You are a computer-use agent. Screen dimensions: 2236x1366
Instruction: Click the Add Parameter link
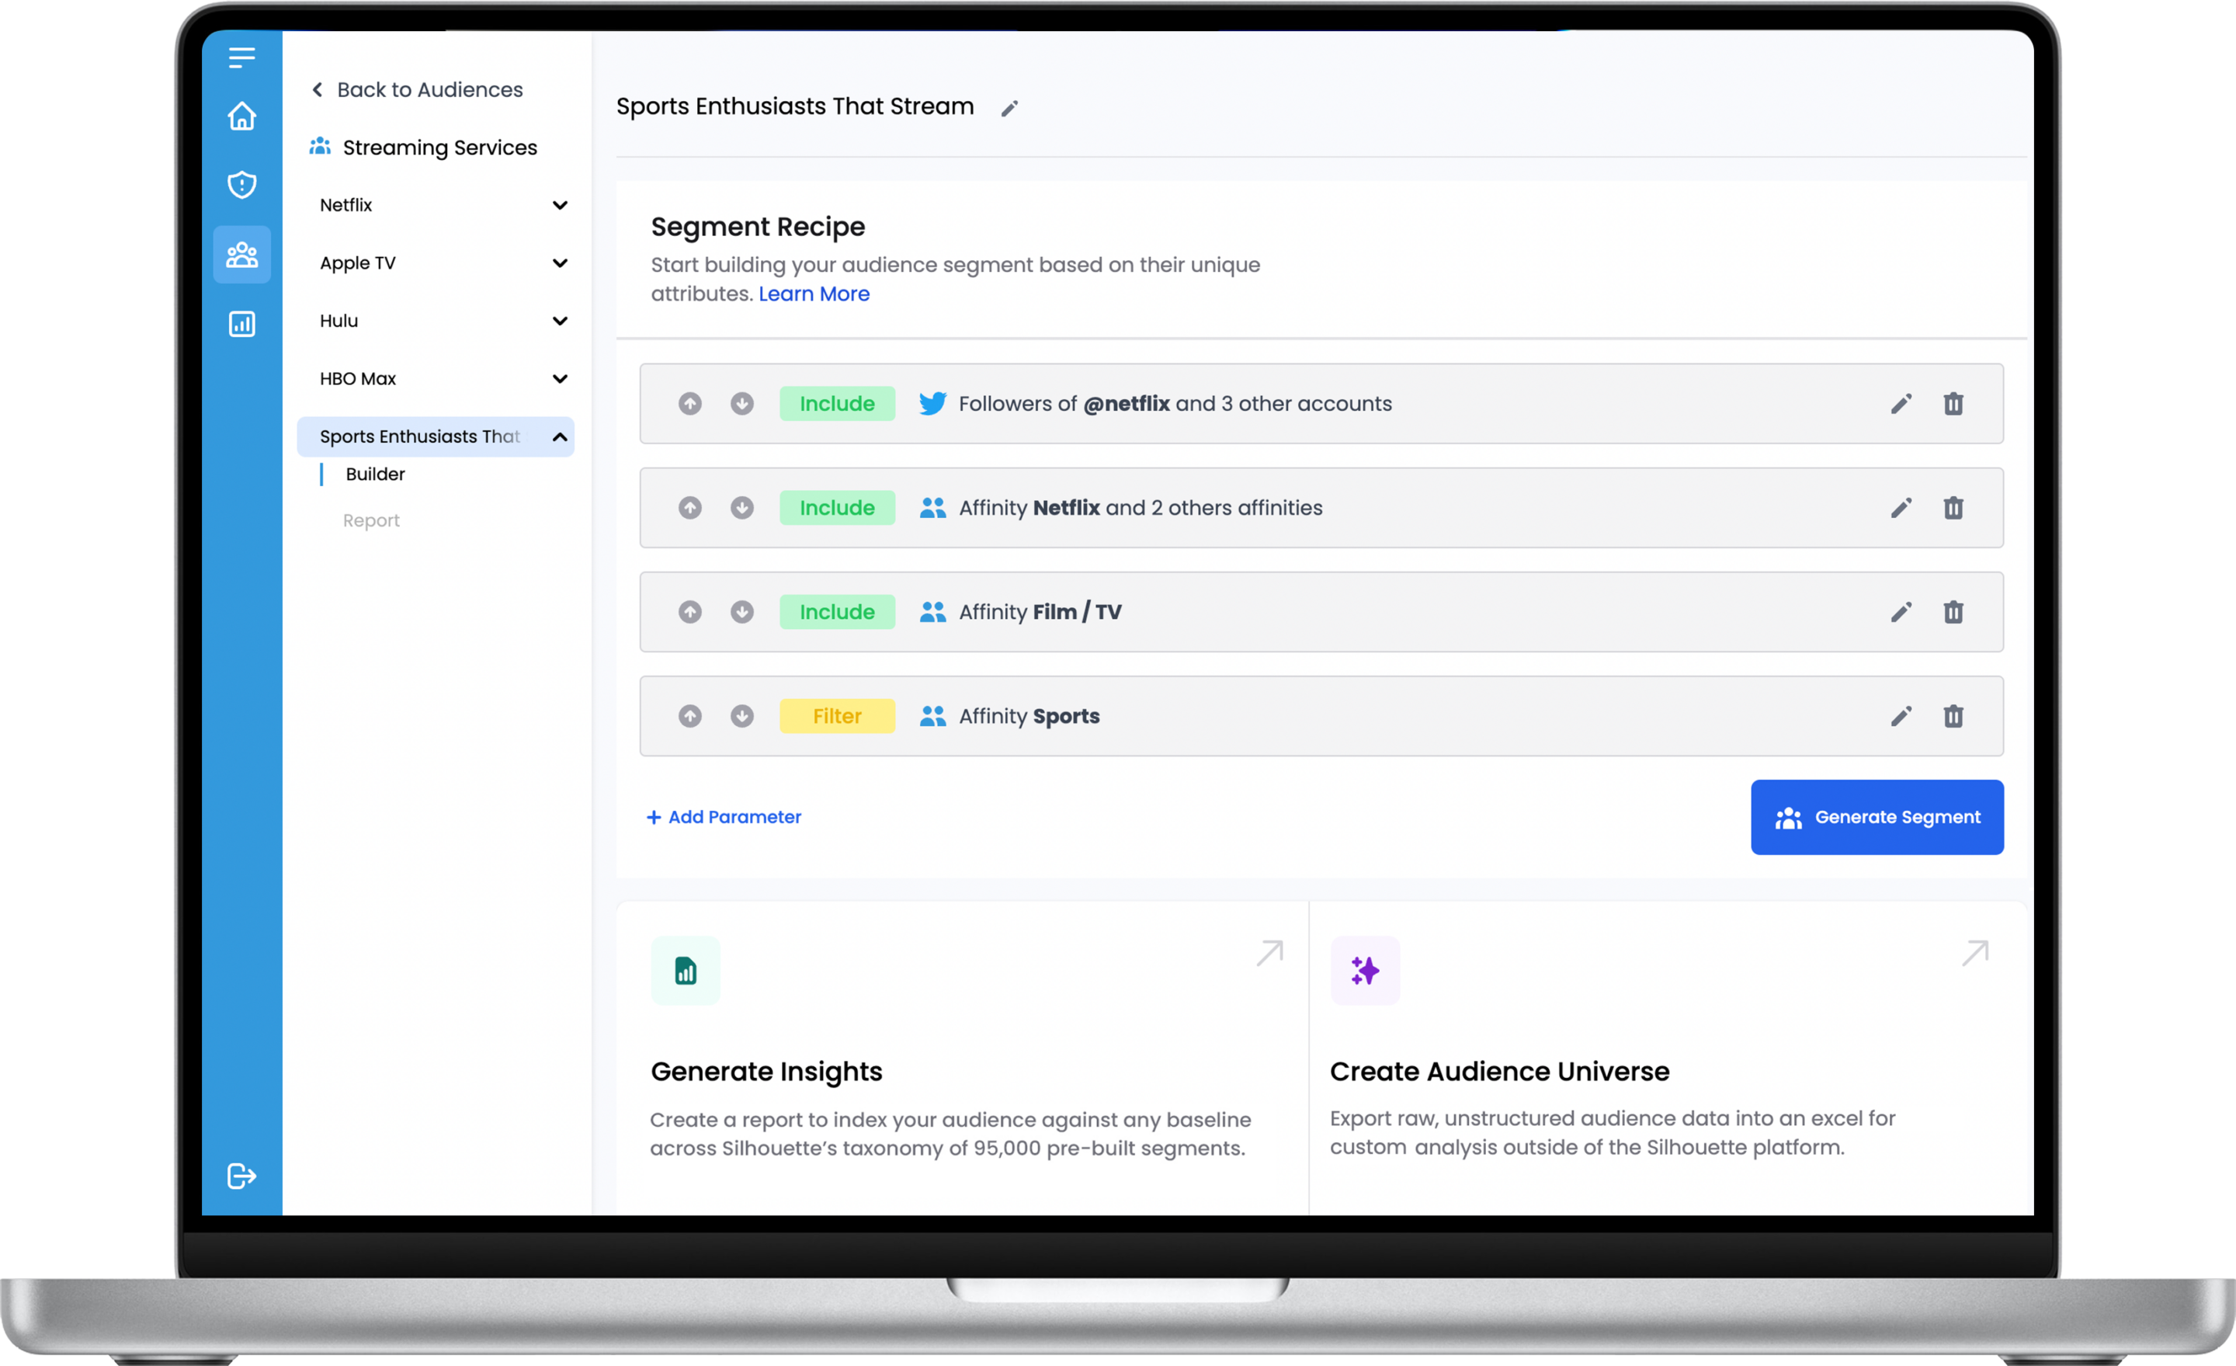tap(724, 817)
